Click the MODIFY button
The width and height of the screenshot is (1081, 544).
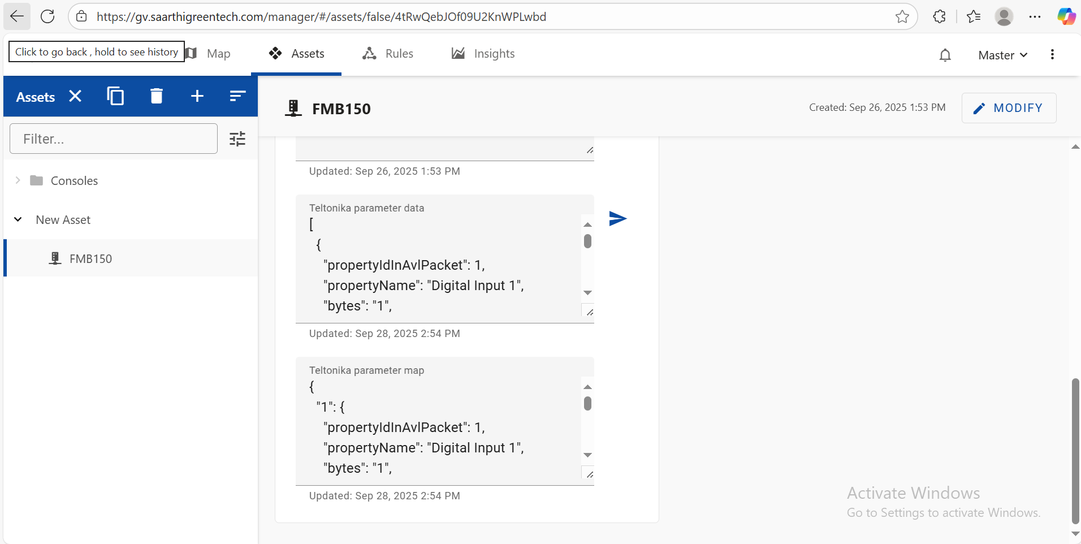[x=1009, y=108]
